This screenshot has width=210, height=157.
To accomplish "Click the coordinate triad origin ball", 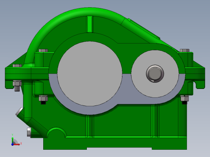I will tap(13, 145).
